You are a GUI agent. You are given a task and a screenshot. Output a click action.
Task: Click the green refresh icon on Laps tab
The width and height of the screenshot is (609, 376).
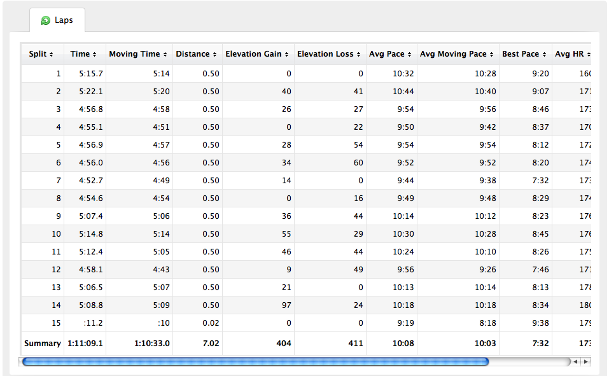[x=45, y=20]
